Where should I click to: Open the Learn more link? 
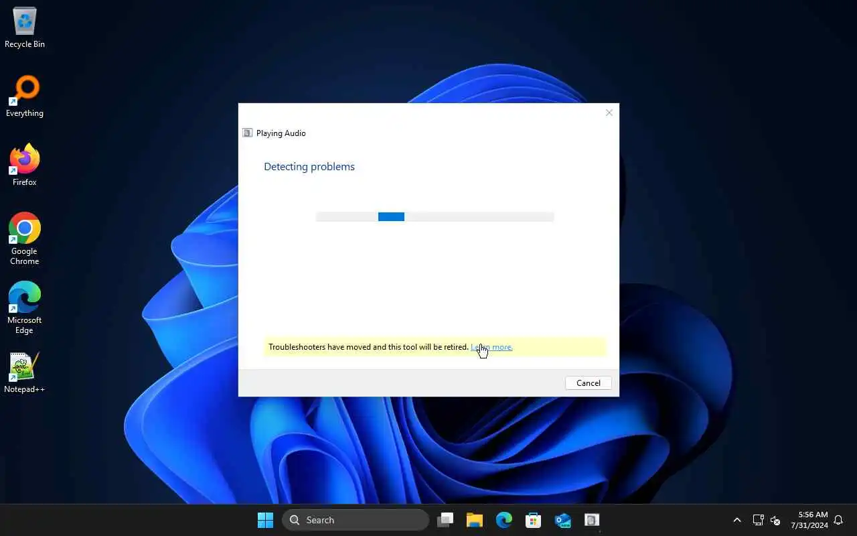click(491, 347)
